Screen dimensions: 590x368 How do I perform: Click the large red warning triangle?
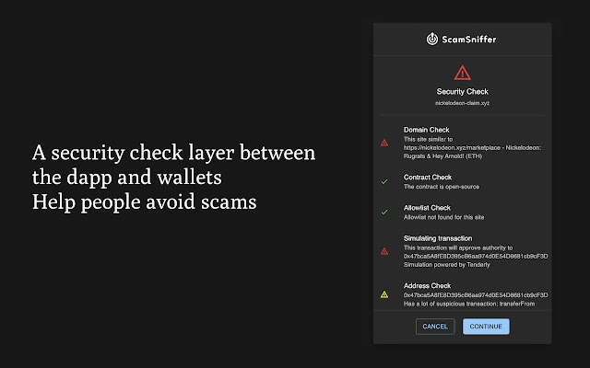[462, 73]
